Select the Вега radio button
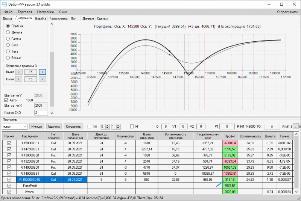The image size is (301, 201). pos(8,45)
